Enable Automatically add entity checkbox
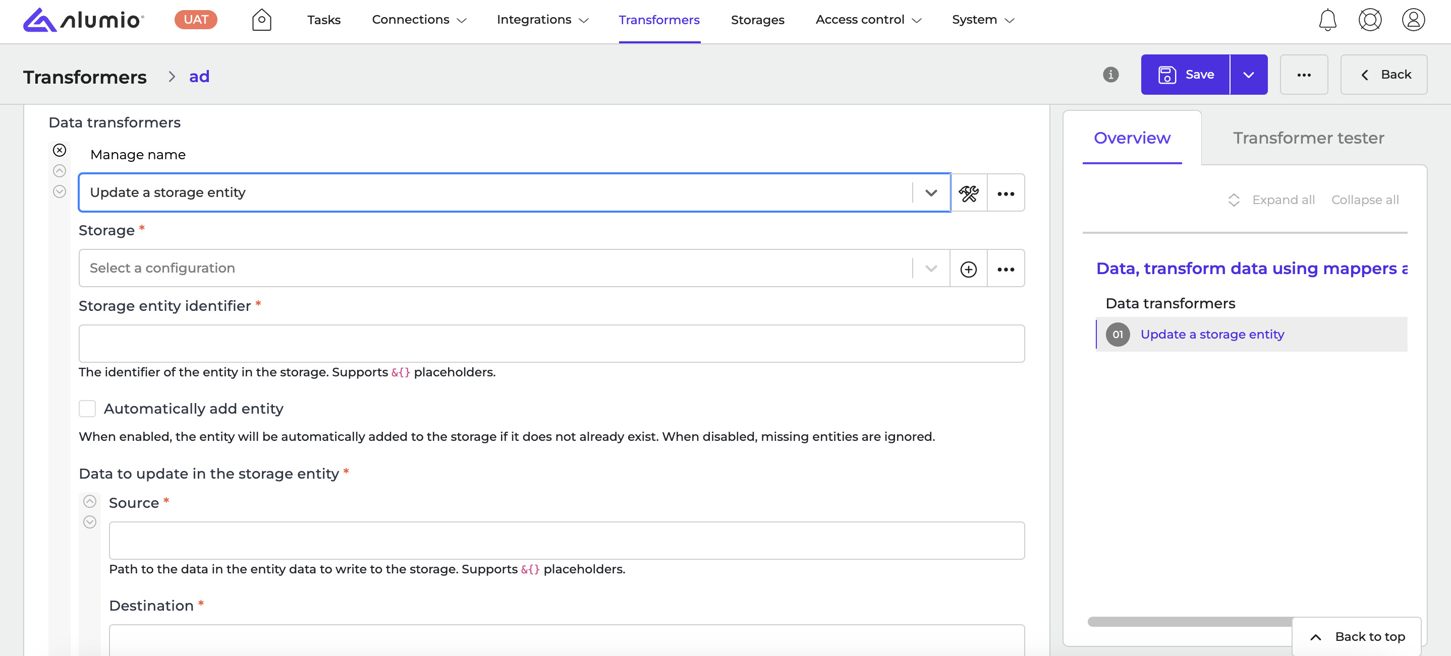 [x=87, y=409]
